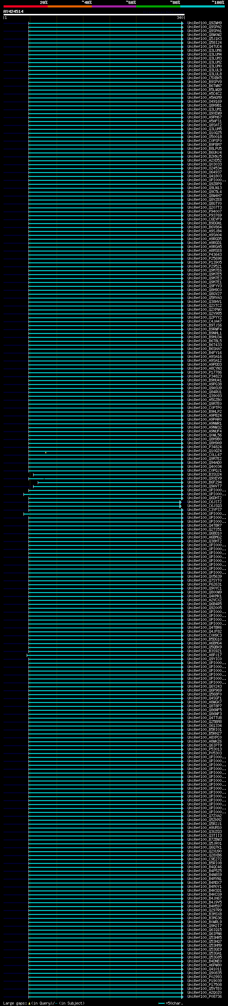The image size is (228, 1006).
Task: Select hit label UniRef100_Q6Y243
Action: coord(204,687)
